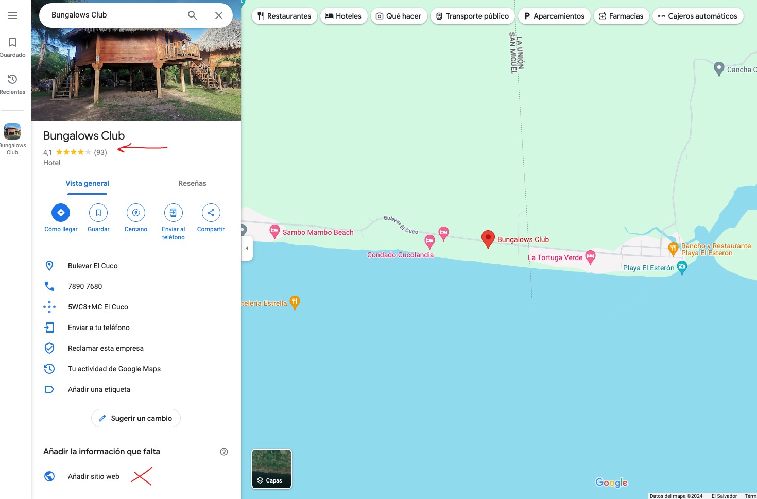Filter map by Restaurantes

[x=284, y=16]
